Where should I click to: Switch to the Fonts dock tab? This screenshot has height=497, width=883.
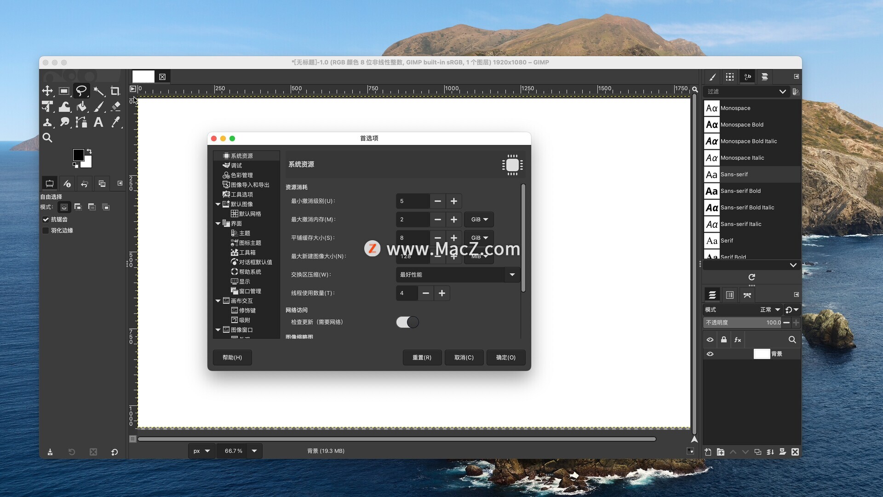[747, 77]
